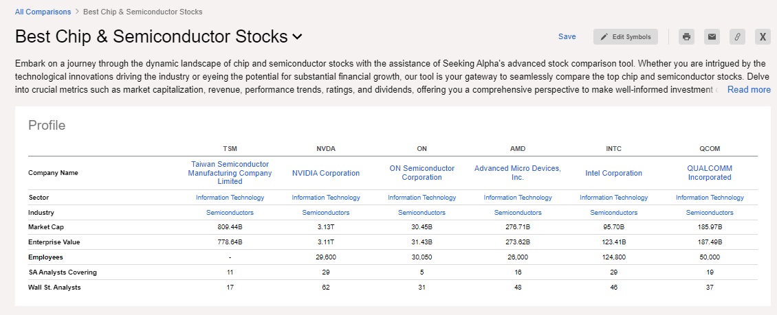The width and height of the screenshot is (777, 315).
Task: Click QCOM enterprise value 187.49B
Action: (x=710, y=242)
